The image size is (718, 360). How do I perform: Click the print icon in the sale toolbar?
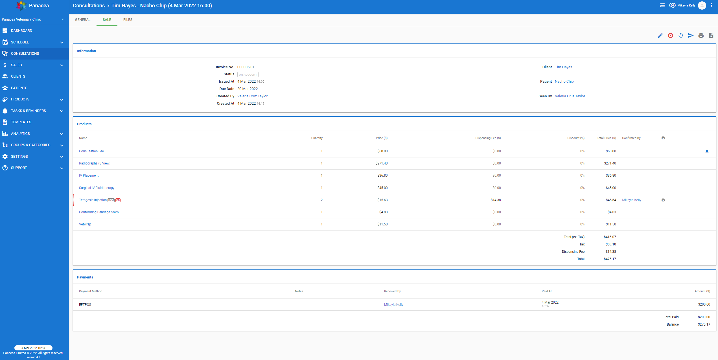click(701, 36)
